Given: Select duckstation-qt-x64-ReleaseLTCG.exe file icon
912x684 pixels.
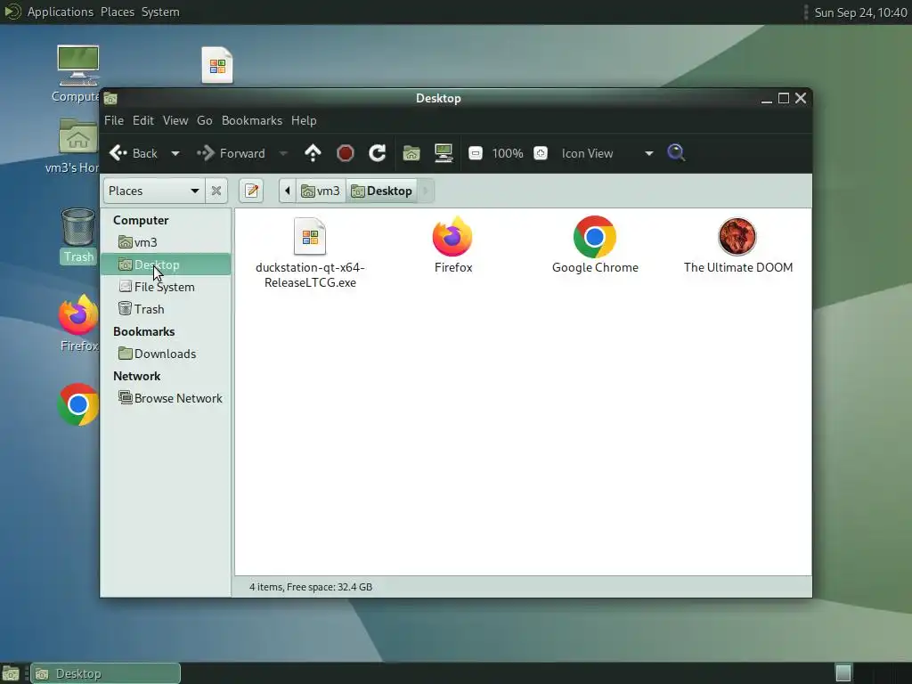Looking at the screenshot, I should click(x=310, y=237).
